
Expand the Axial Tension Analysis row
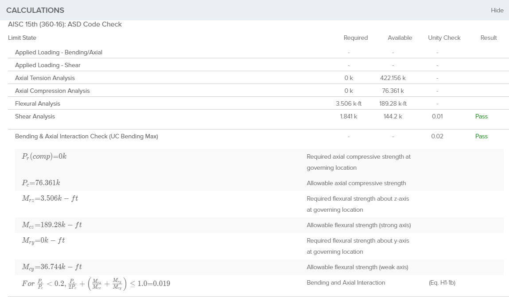[45, 78]
